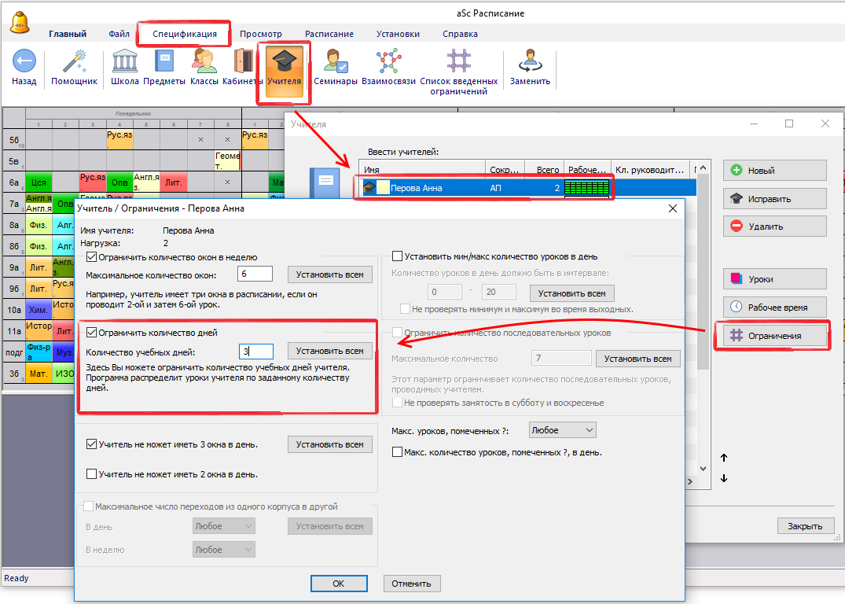Viewport: 845px width, 604px height.
Task: Click the green Рабочее время grid cell
Action: [587, 188]
